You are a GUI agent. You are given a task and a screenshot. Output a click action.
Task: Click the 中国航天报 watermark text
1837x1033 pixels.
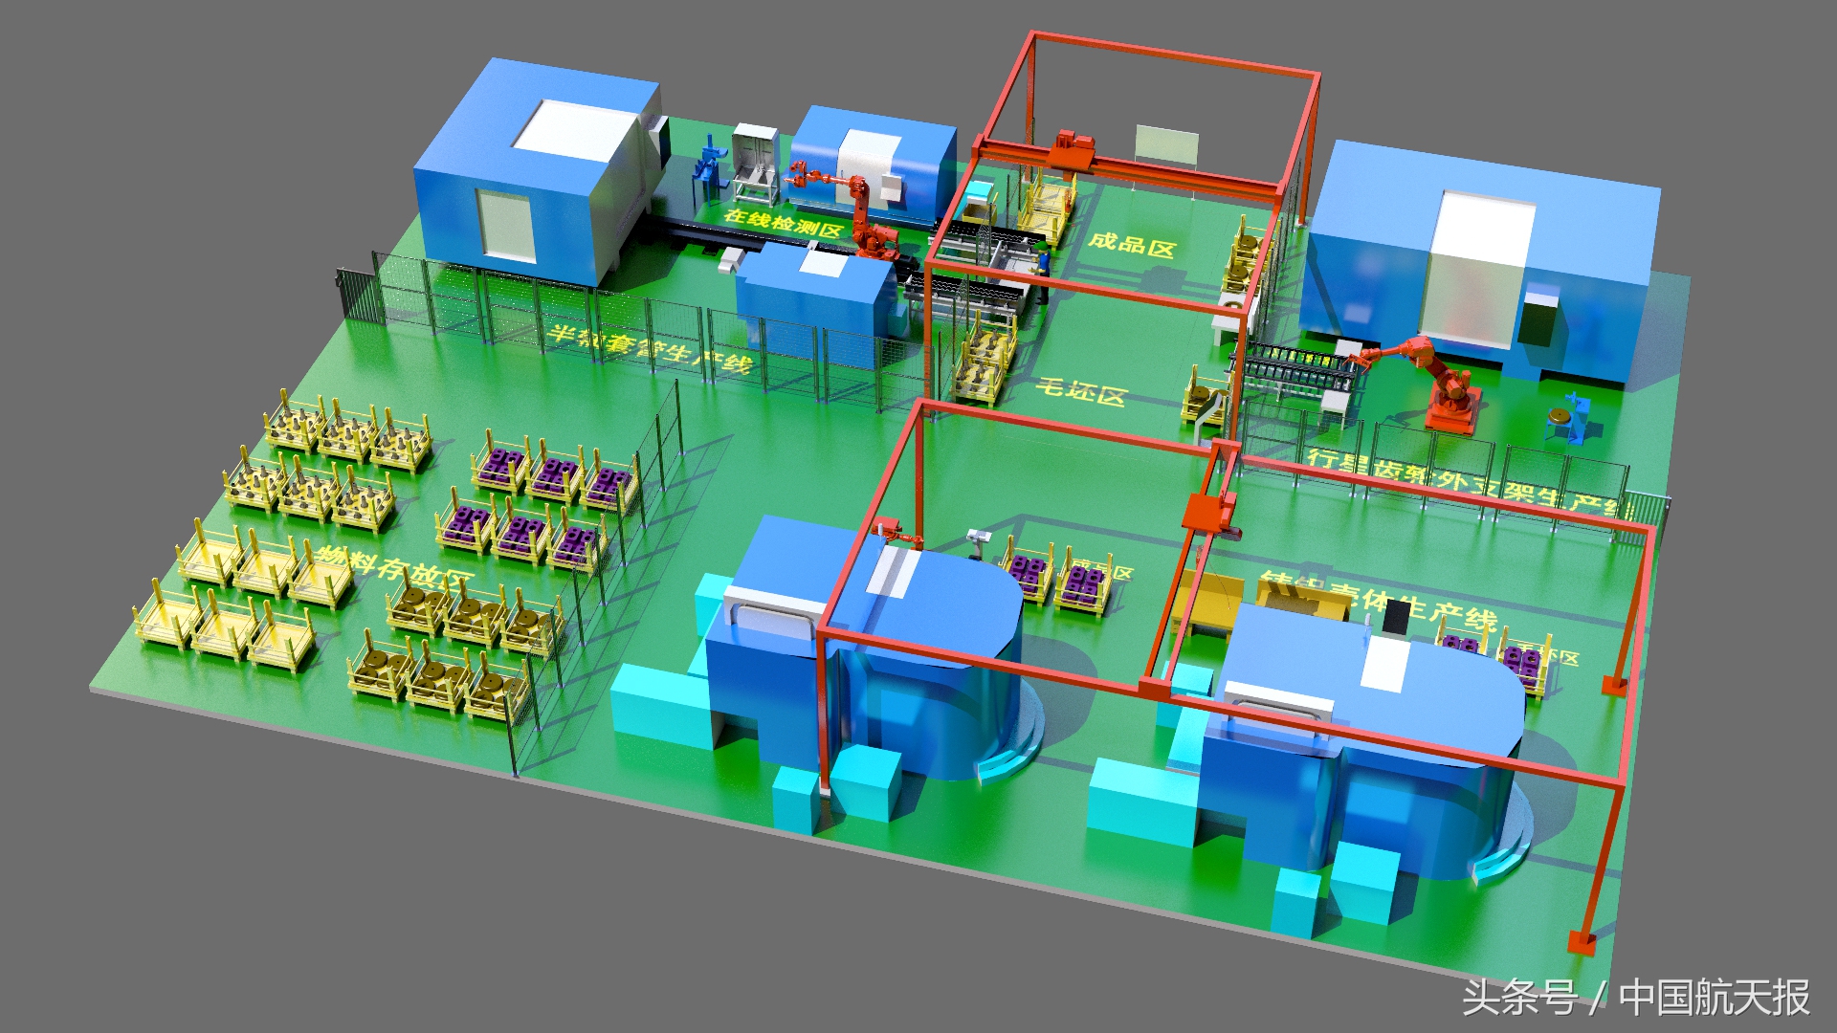click(x=1715, y=998)
